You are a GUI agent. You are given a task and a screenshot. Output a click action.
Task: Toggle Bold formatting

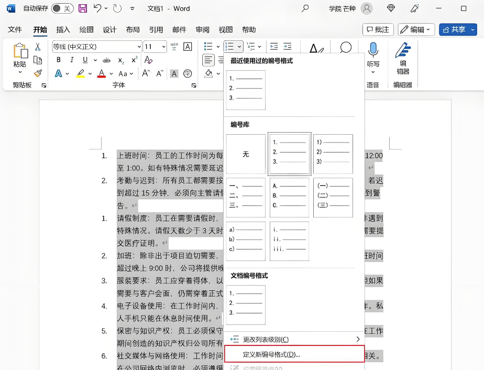click(59, 60)
